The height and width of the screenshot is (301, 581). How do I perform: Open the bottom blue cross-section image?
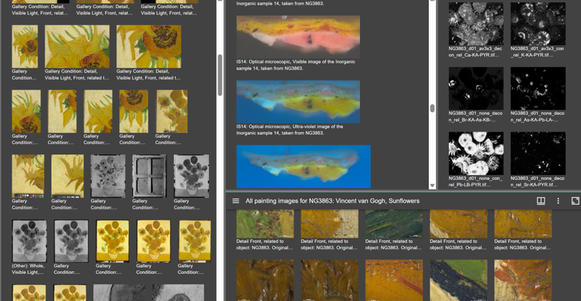pos(303,167)
